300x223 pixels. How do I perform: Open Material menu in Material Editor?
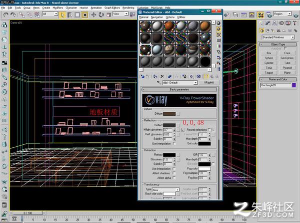point(143,17)
